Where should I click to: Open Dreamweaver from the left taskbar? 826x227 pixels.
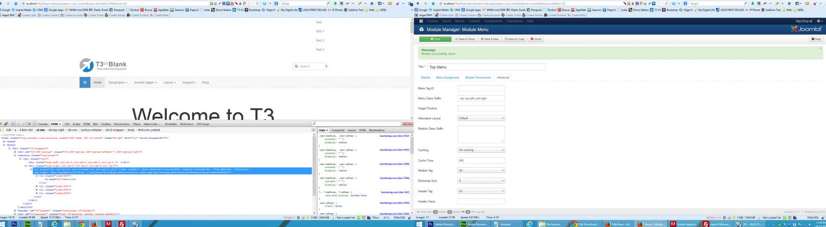coord(27,223)
